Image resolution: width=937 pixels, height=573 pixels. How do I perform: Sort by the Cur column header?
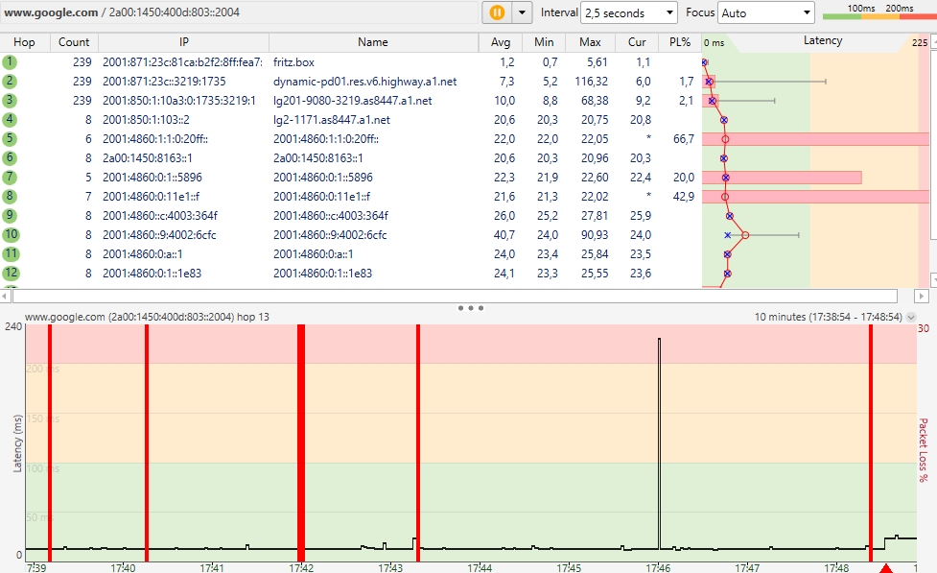pos(637,42)
